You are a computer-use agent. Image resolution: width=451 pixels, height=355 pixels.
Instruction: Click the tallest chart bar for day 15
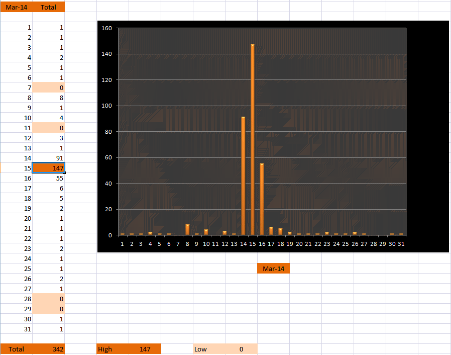point(252,140)
